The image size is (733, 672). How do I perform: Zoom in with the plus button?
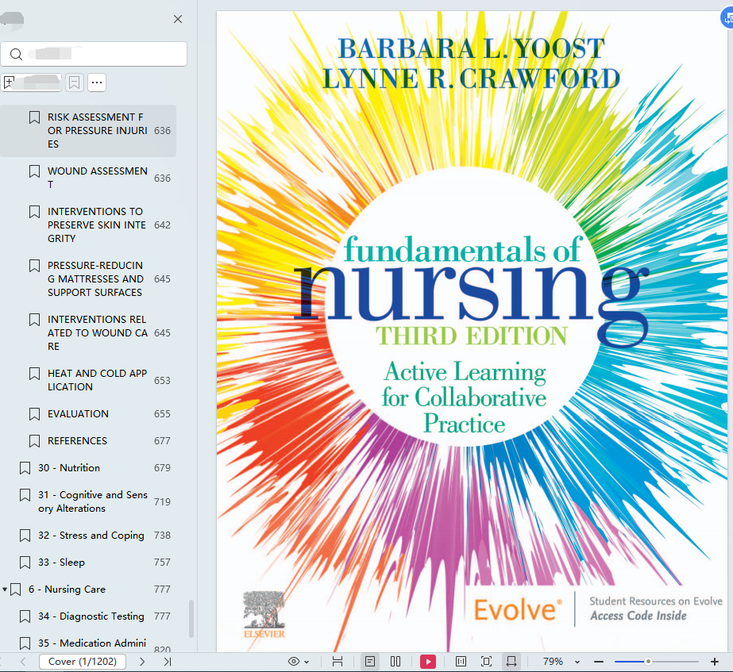(715, 662)
